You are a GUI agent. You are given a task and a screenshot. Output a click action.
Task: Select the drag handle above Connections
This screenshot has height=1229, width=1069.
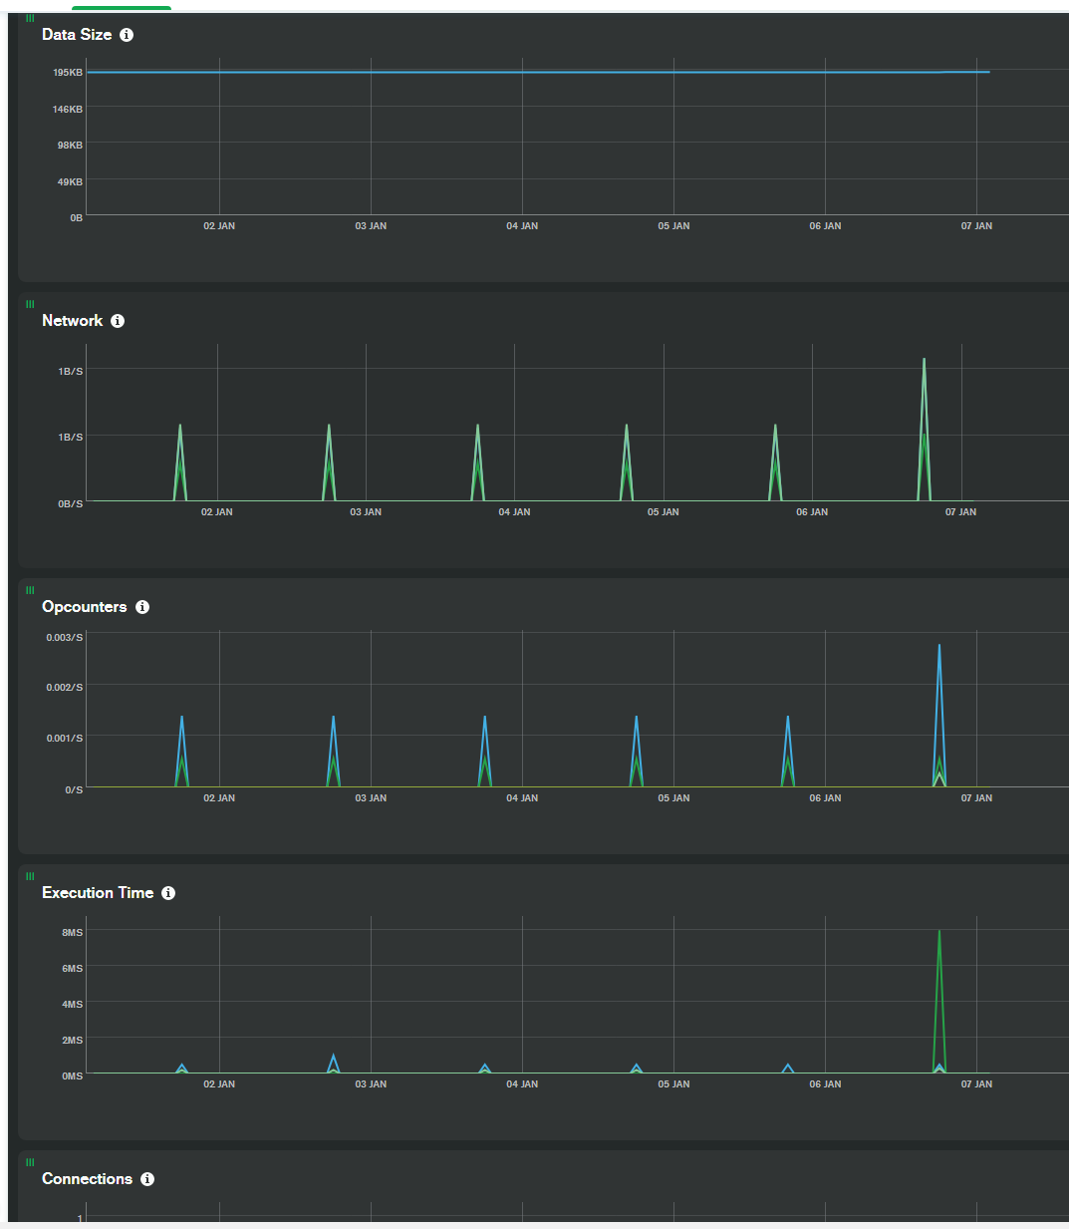pyautogui.click(x=30, y=1162)
